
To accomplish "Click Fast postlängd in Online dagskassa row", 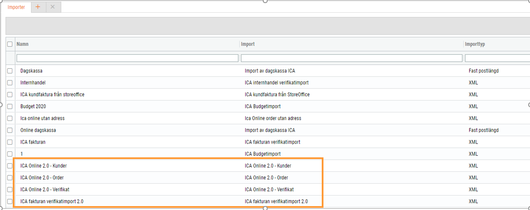I will point(484,130).
